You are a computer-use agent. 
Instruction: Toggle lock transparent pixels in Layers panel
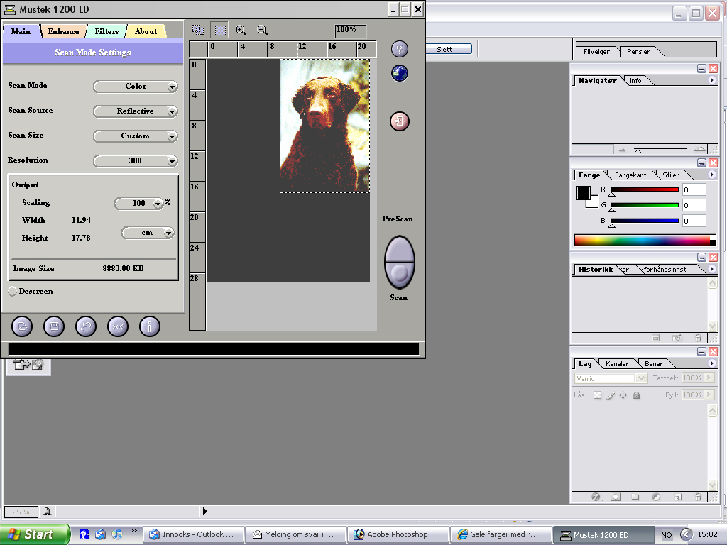tap(597, 395)
